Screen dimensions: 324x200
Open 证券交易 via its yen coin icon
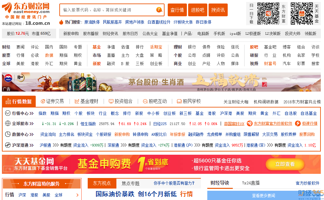(43, 101)
